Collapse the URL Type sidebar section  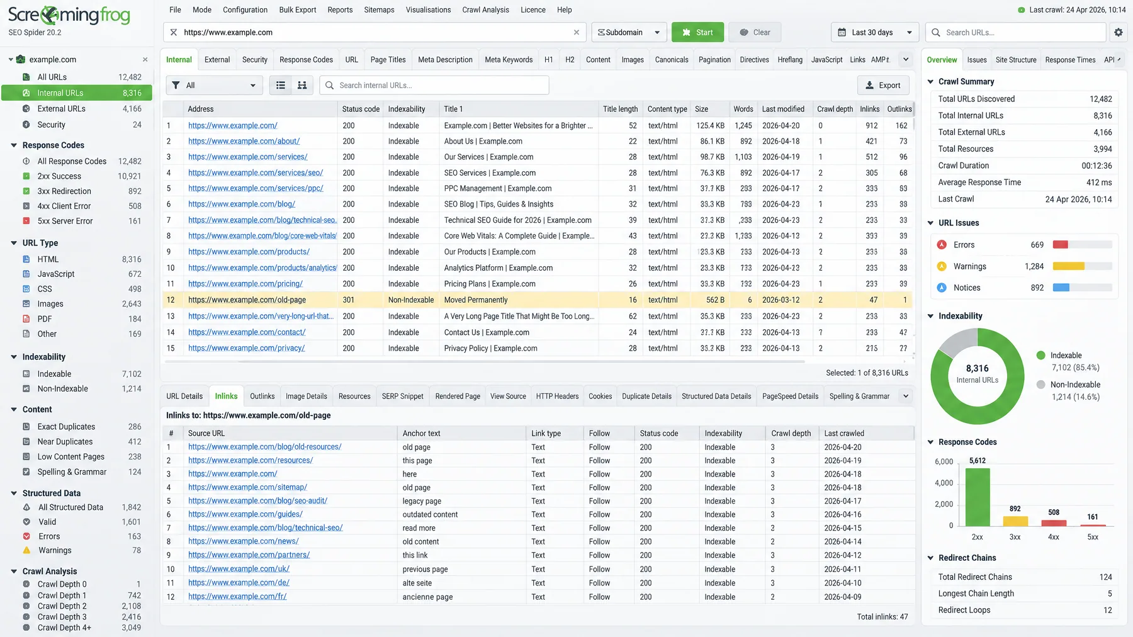(14, 243)
